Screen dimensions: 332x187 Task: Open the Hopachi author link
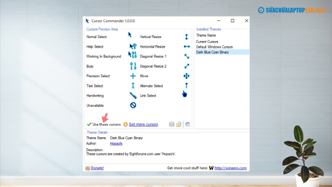116,143
